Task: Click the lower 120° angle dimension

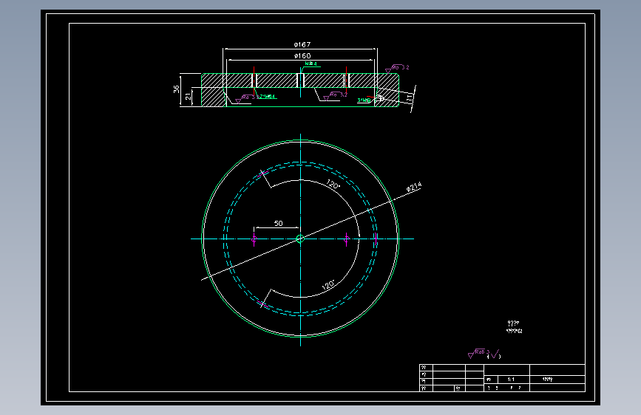Action: click(328, 285)
